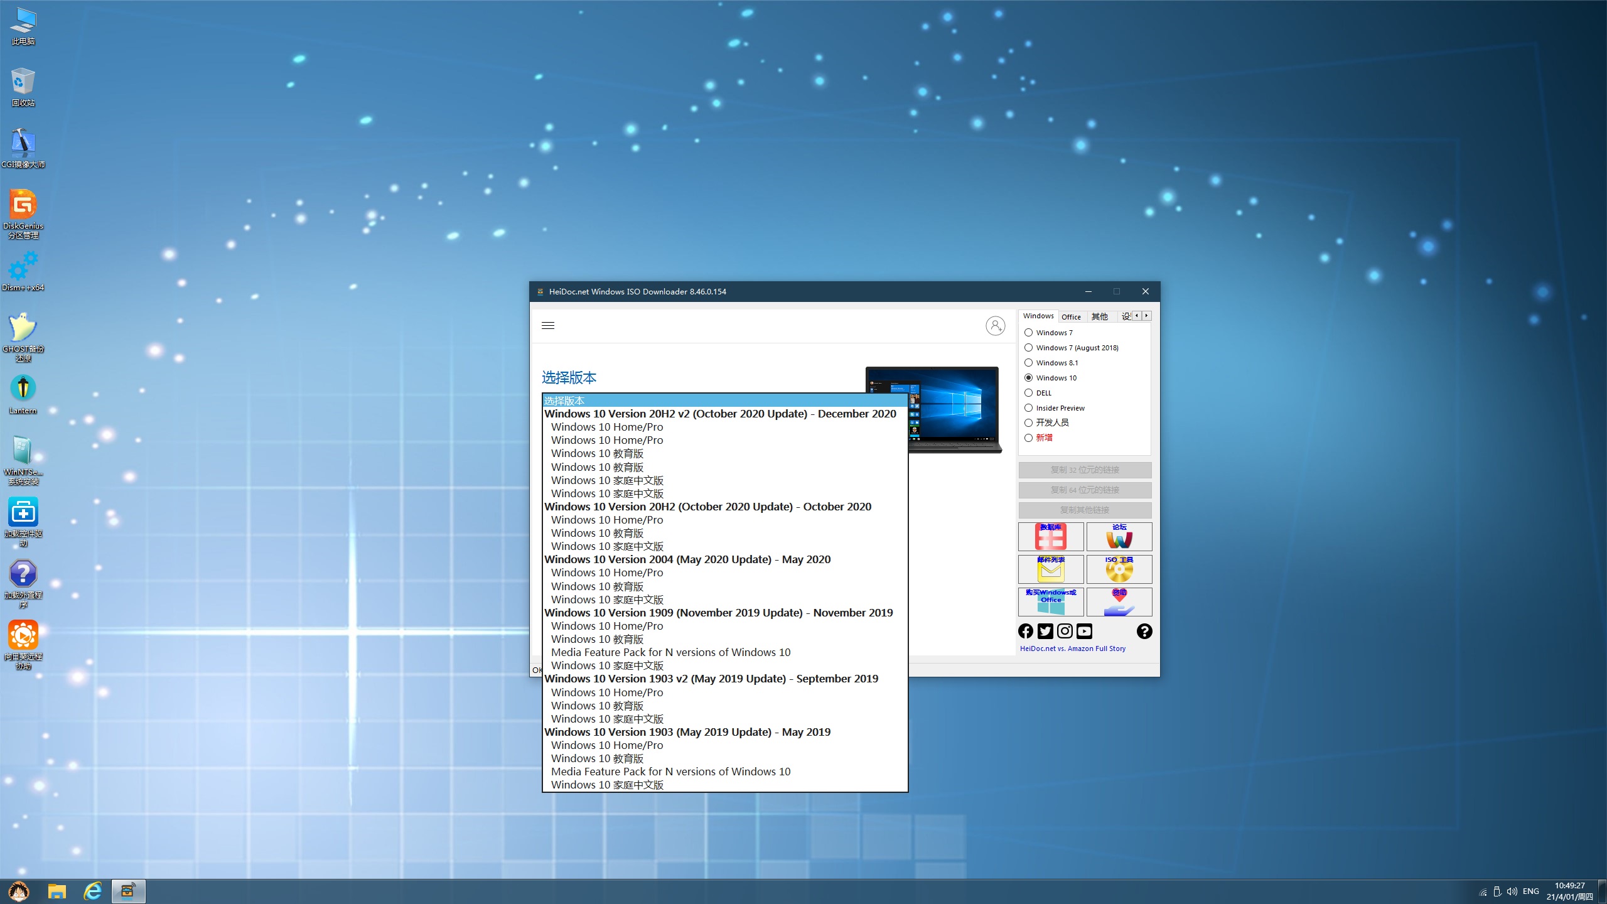Open the Start menu on the taskbar
Screen dimensions: 1607x904
(x=19, y=891)
